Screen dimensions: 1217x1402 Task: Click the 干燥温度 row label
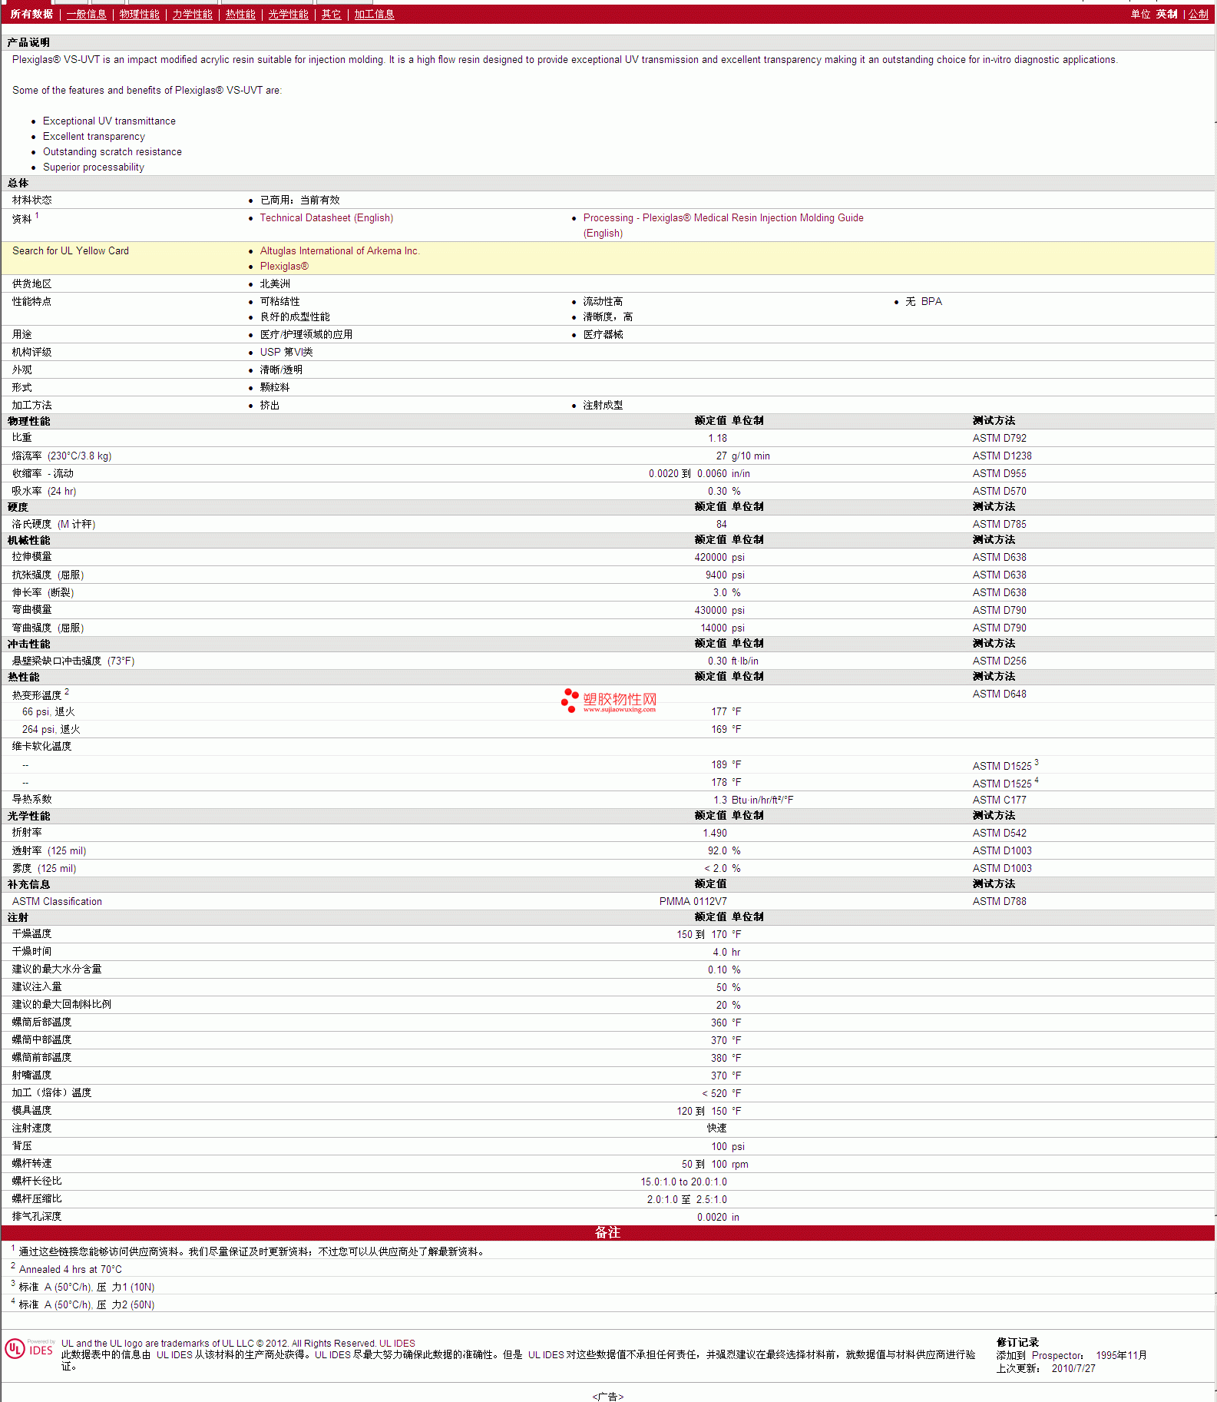click(32, 934)
